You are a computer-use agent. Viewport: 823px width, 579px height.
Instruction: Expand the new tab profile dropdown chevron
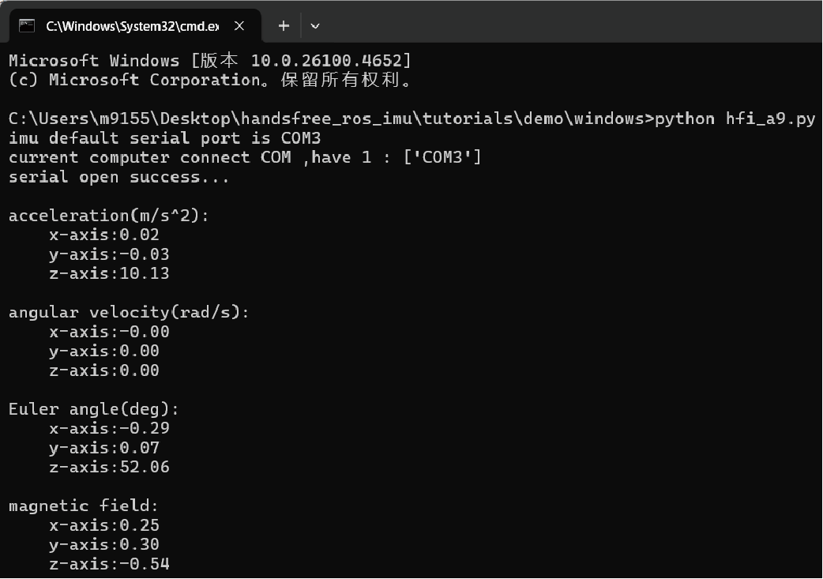pos(315,26)
